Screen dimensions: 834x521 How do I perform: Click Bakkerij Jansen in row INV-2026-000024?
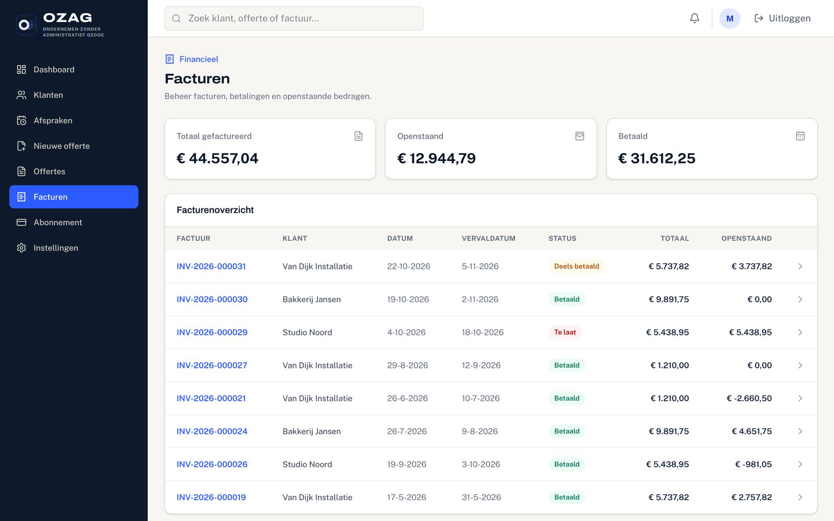click(x=312, y=431)
